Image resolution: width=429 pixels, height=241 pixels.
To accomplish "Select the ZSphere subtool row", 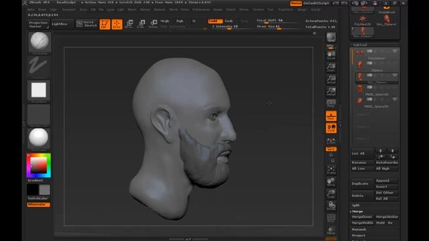I will click(x=377, y=66).
